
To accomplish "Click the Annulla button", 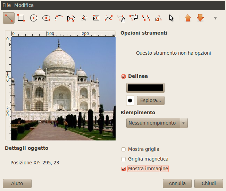I will (x=177, y=183).
